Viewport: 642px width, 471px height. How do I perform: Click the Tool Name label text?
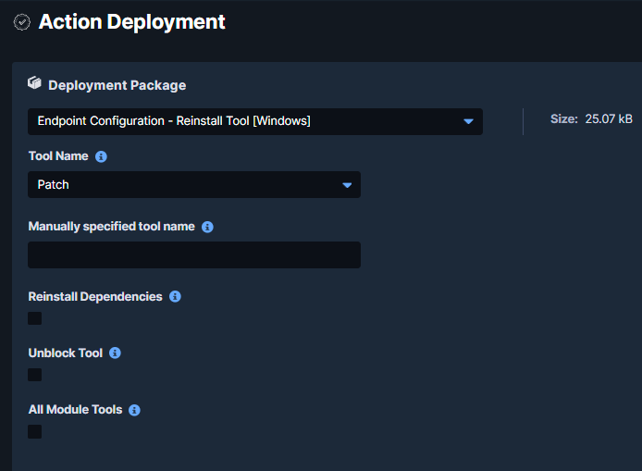(58, 156)
